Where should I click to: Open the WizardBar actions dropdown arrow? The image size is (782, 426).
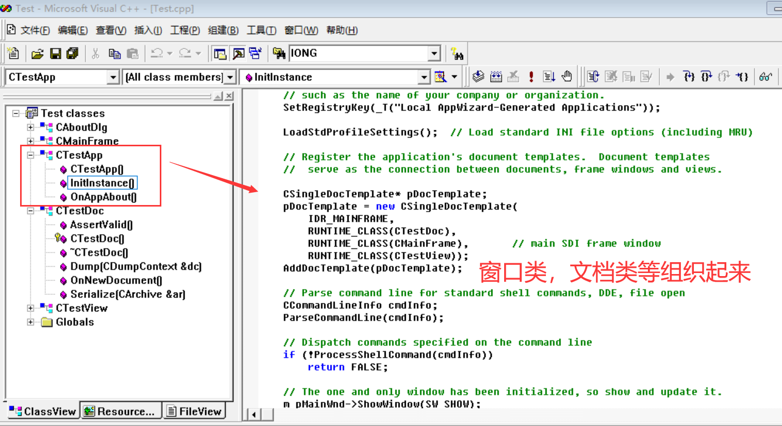454,77
